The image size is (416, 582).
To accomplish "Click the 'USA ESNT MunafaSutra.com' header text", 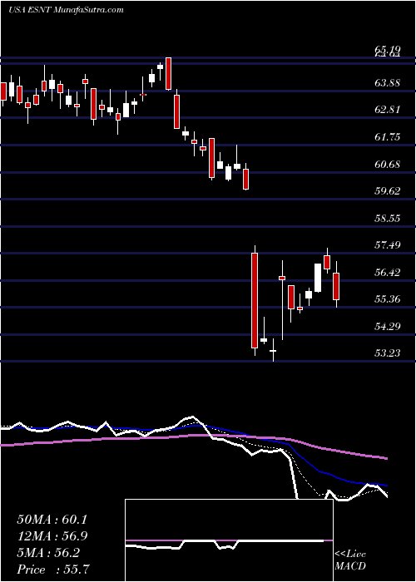I will click(x=66, y=10).
